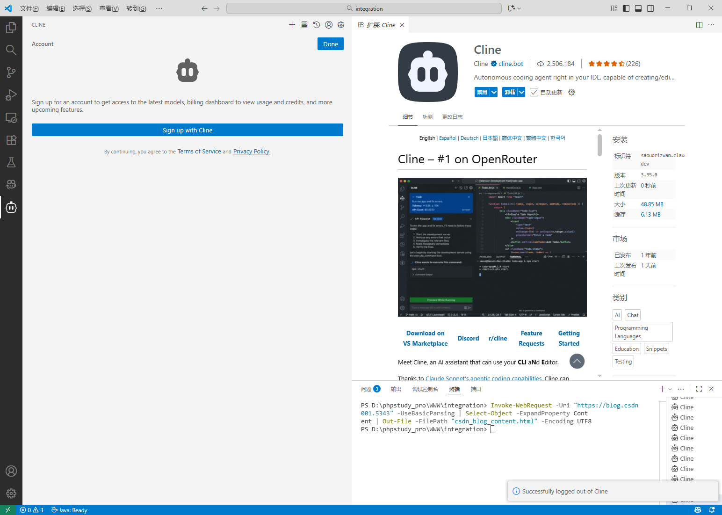This screenshot has height=515, width=722.
Task: Click the disable extension button
Action: [x=482, y=92]
